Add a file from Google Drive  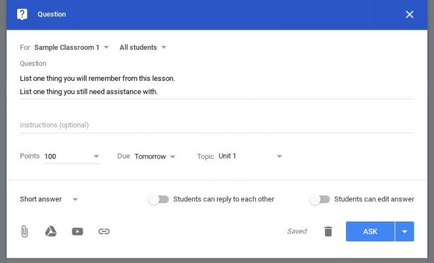coord(51,231)
